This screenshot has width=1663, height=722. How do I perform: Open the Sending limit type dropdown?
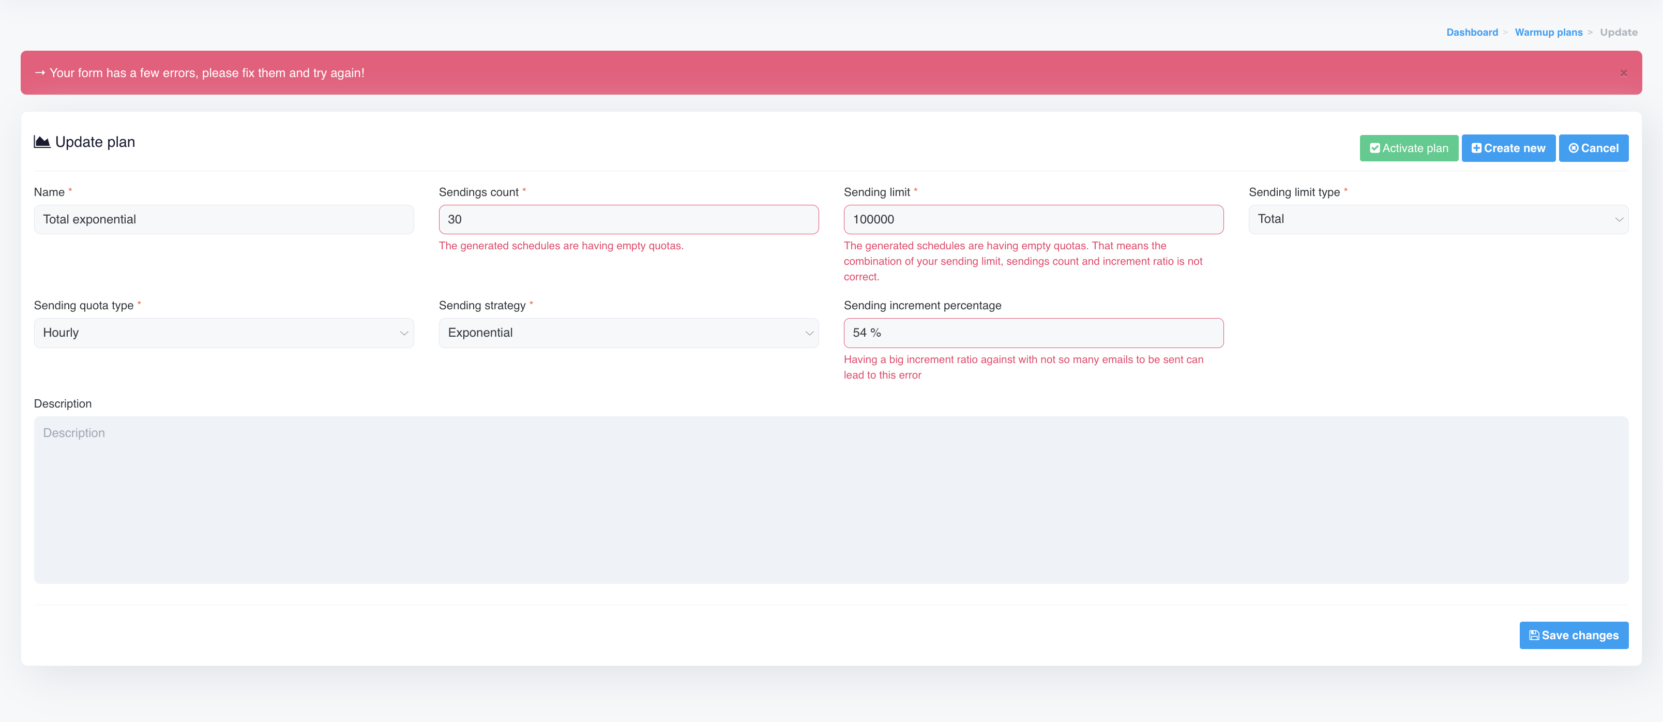click(x=1439, y=220)
